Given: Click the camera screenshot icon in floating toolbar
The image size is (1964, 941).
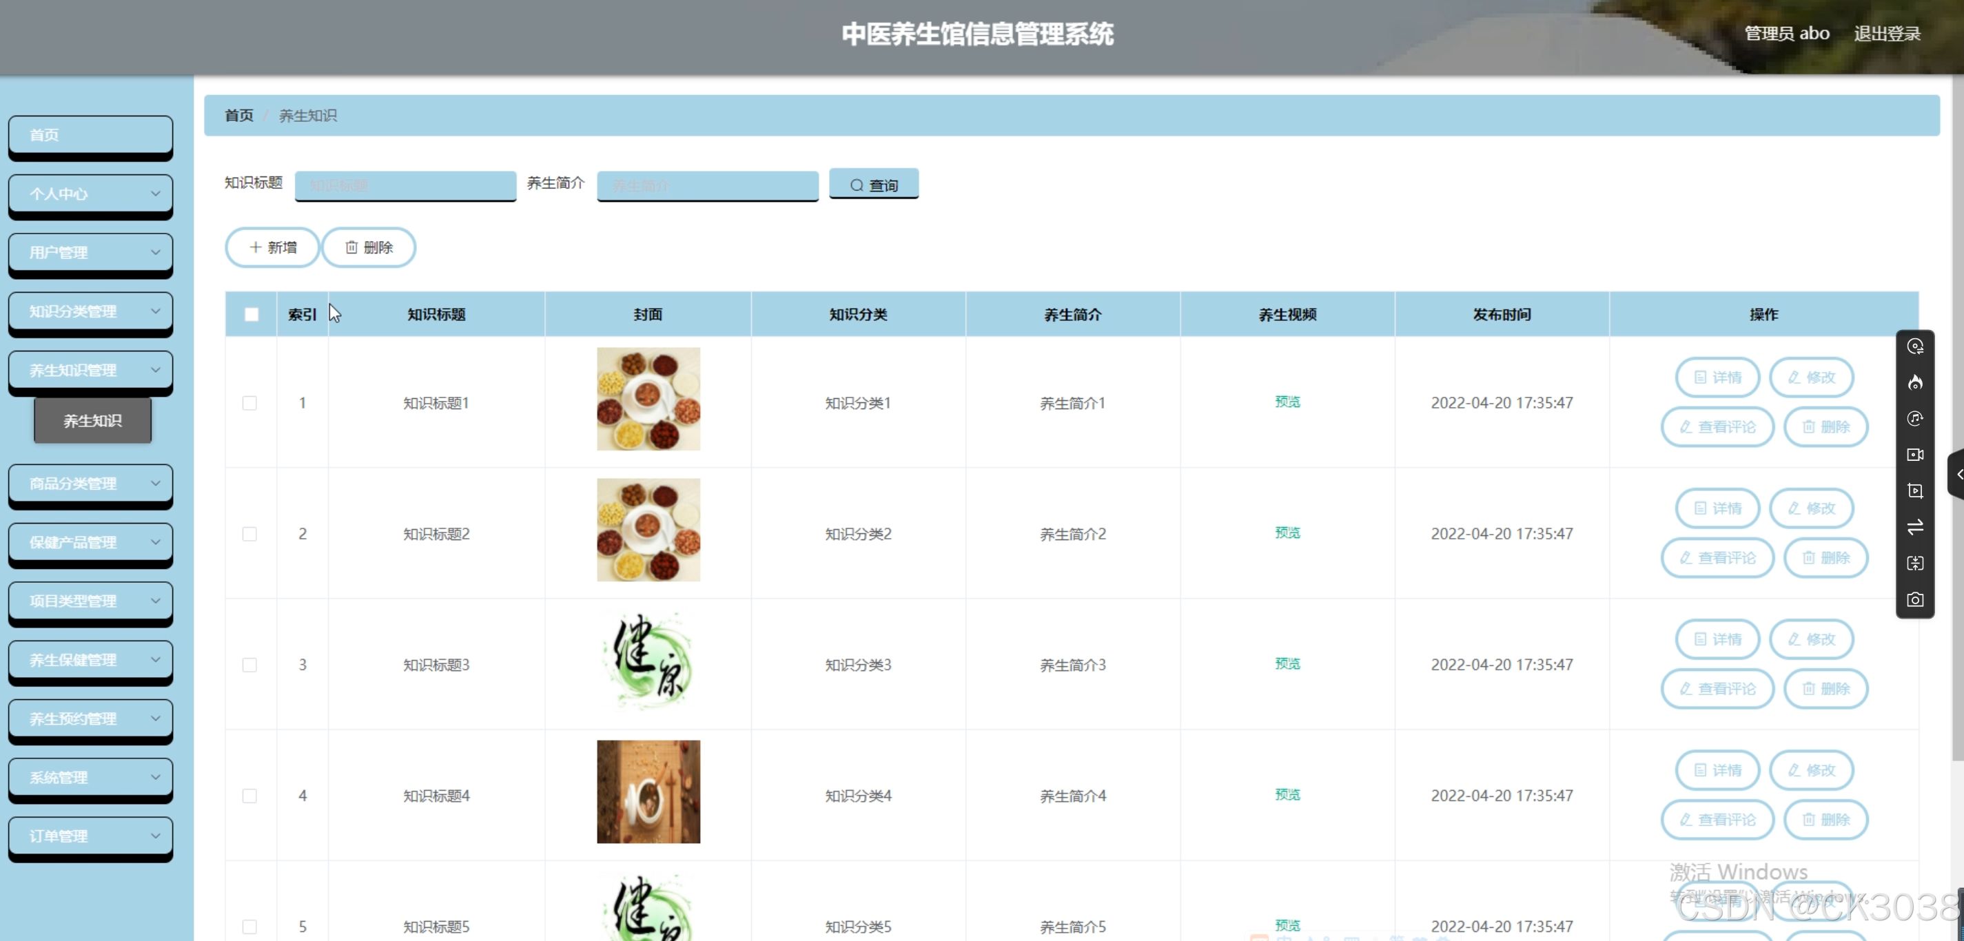Looking at the screenshot, I should coord(1914,599).
